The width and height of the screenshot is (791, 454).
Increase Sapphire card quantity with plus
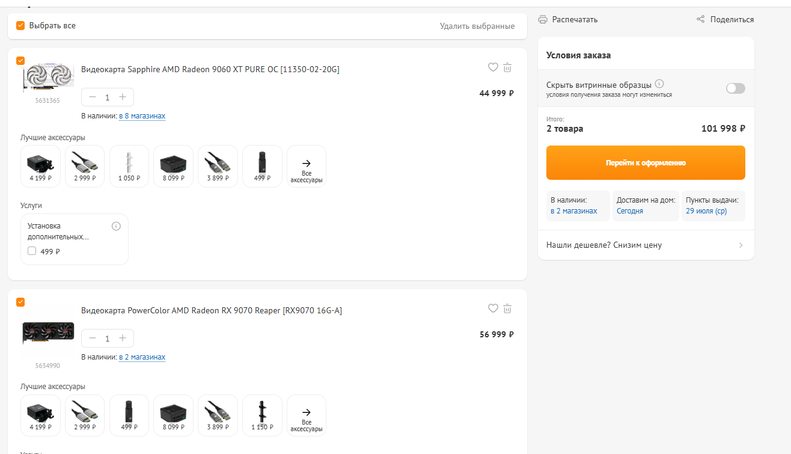pos(123,97)
